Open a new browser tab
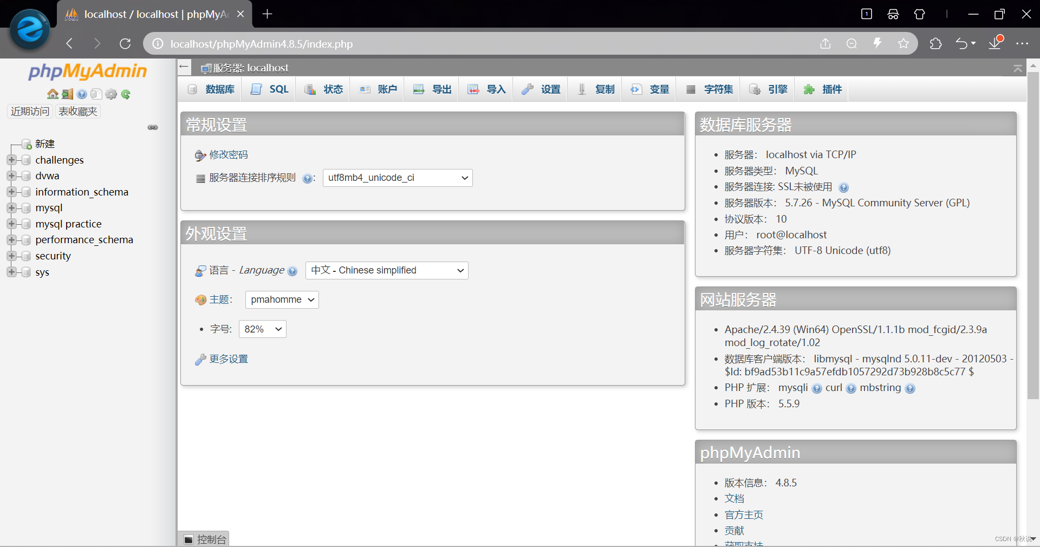This screenshot has height=547, width=1040. (x=267, y=14)
